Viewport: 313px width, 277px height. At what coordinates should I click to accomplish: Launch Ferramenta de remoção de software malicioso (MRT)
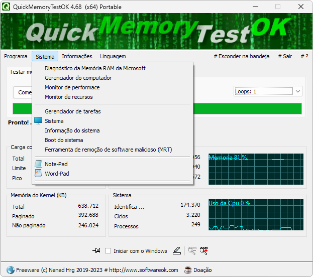[x=113, y=150]
